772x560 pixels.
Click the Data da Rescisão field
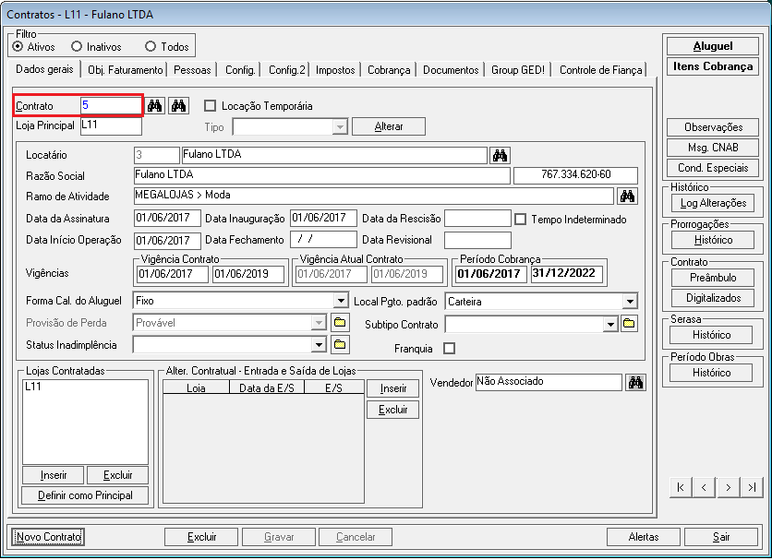coord(477,219)
